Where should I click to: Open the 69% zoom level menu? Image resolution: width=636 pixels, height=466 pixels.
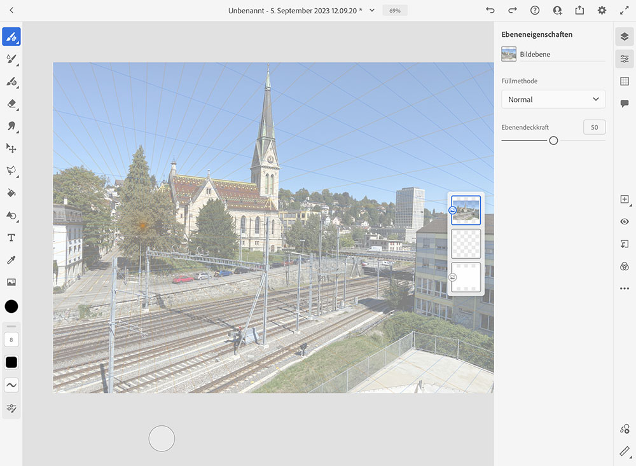tap(395, 11)
